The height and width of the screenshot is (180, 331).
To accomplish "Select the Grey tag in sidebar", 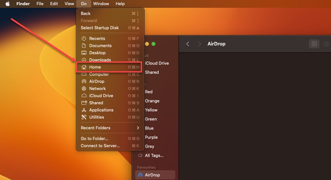I will pos(149,146).
